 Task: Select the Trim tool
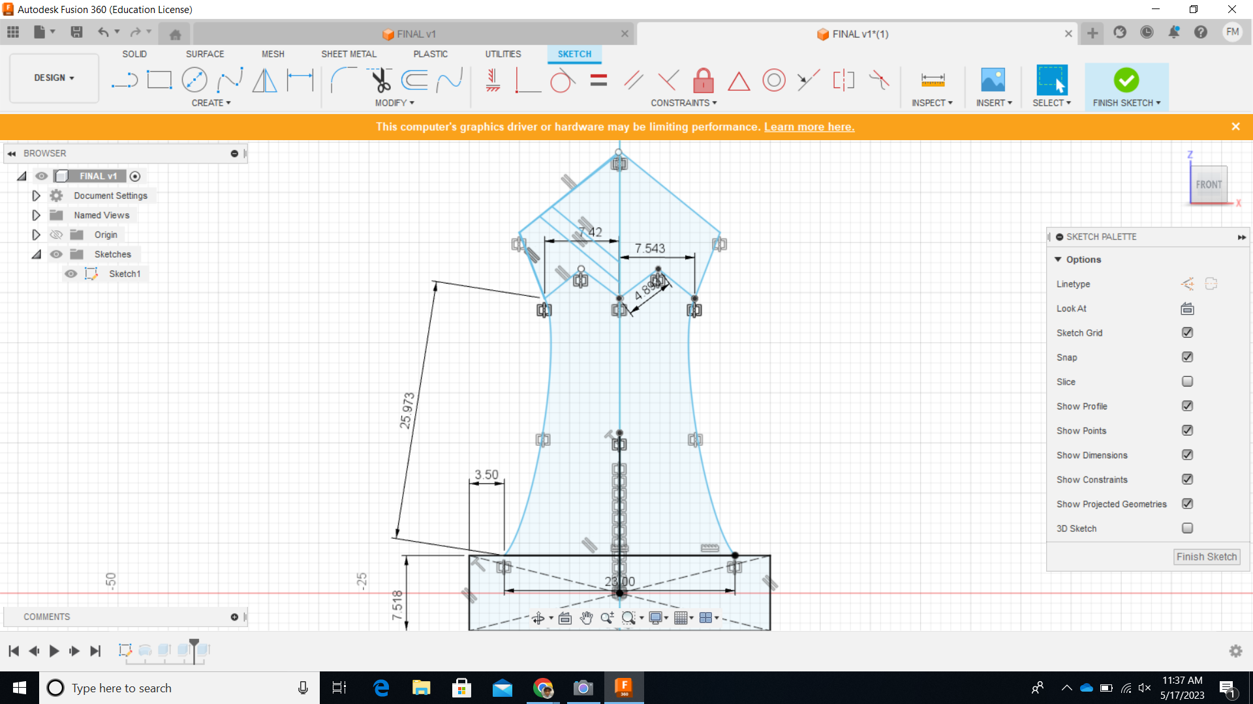(x=381, y=79)
